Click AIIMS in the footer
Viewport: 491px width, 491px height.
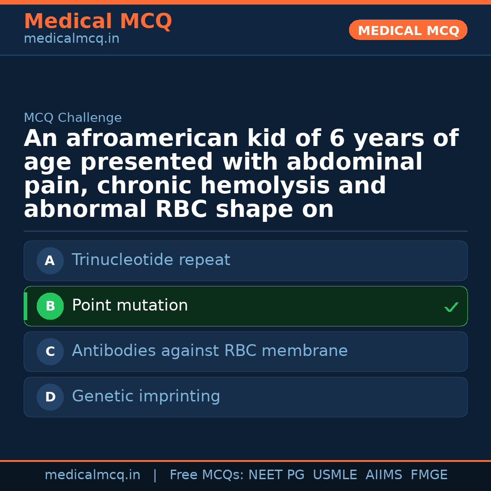[384, 475]
